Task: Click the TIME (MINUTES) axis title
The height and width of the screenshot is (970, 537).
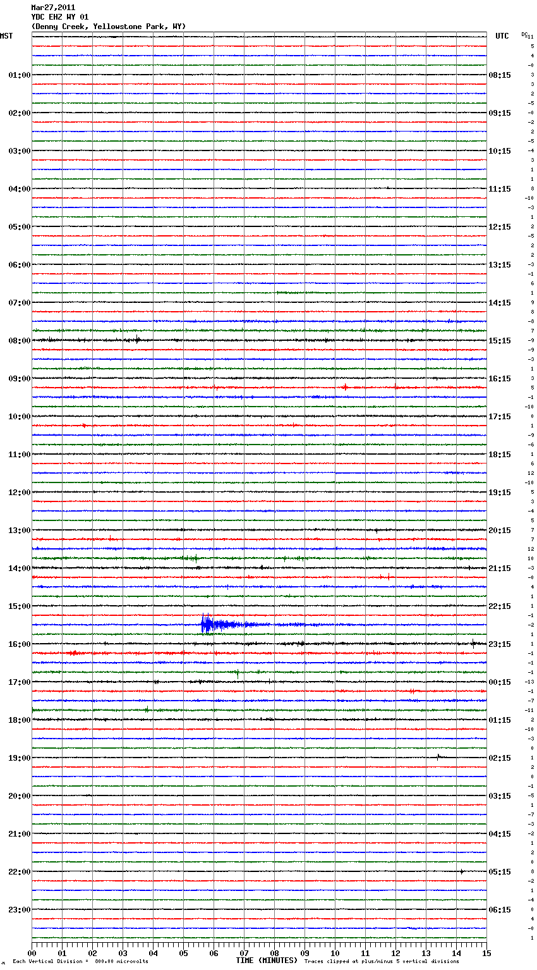Action: 267,961
